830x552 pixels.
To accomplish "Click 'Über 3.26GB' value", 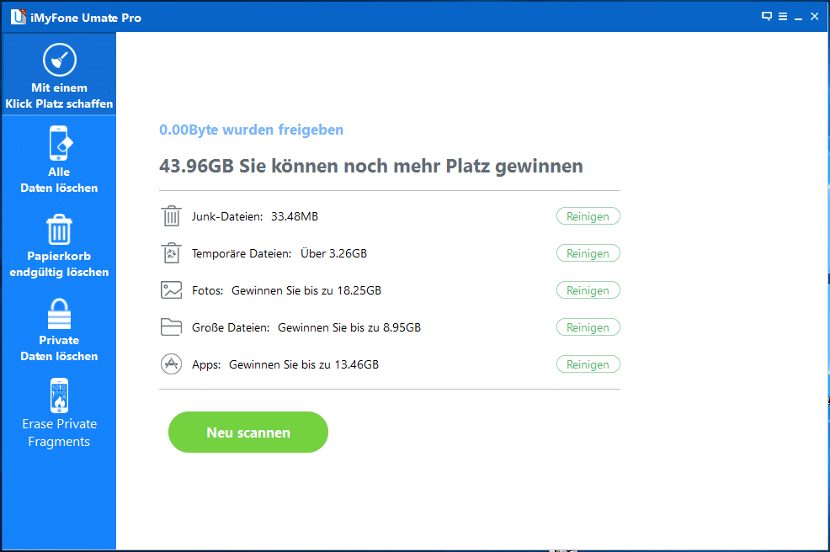I will point(334,253).
